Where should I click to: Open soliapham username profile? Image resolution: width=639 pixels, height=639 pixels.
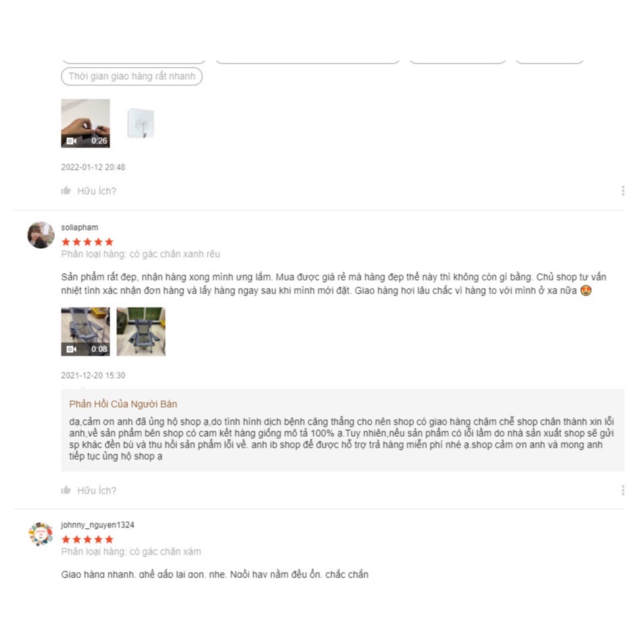click(80, 227)
